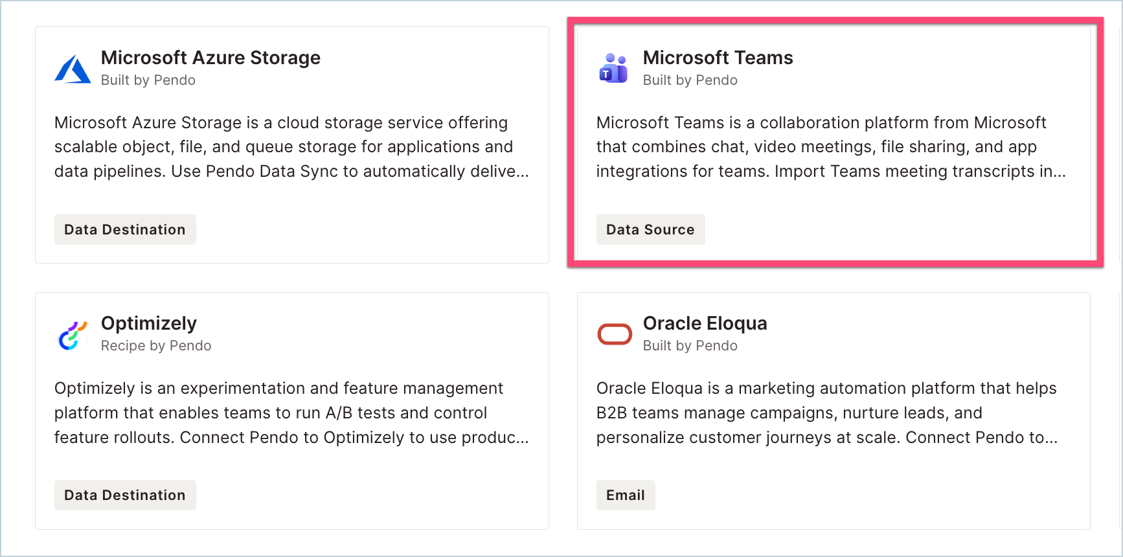The height and width of the screenshot is (557, 1123).
Task: Open the Optimizely integration title
Action: (x=148, y=323)
